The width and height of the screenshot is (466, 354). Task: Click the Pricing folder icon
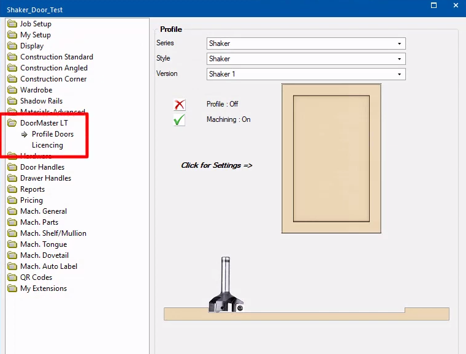click(12, 200)
